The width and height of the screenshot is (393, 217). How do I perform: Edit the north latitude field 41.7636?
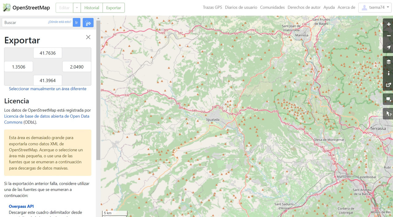[x=48, y=53]
